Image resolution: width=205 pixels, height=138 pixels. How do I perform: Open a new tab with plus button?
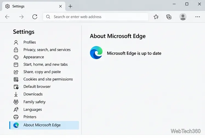(x=70, y=6)
